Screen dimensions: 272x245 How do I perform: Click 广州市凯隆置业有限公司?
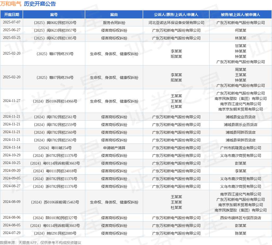(x=241, y=148)
